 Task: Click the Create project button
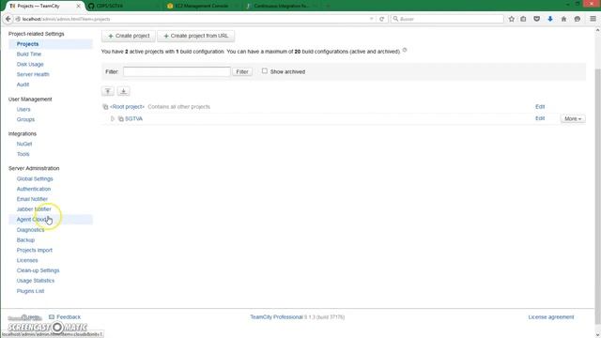tap(129, 36)
